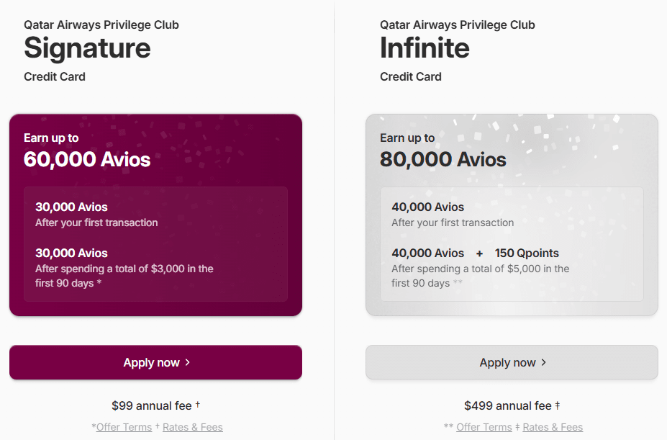Click the chevron arrow on the gray Apply button

(544, 362)
